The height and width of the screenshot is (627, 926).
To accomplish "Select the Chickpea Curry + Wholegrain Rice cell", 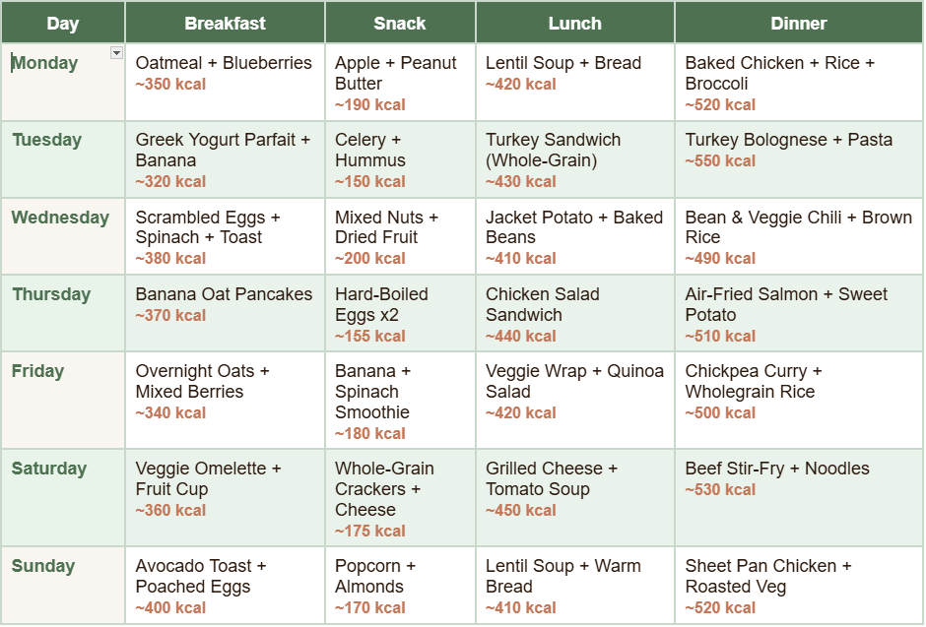I will (798, 400).
